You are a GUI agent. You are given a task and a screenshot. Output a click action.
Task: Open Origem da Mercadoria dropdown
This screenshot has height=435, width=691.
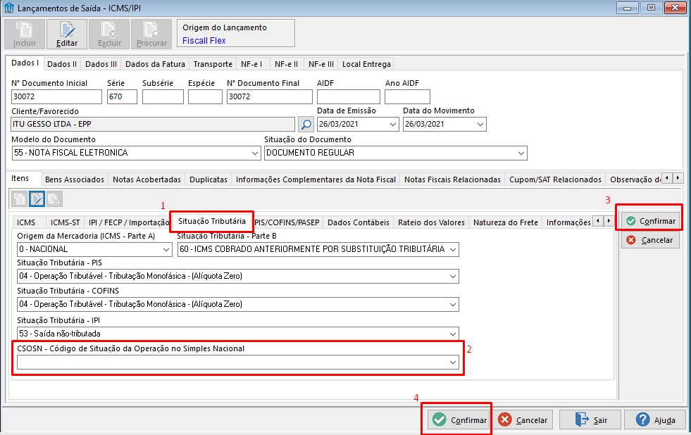pyautogui.click(x=166, y=250)
